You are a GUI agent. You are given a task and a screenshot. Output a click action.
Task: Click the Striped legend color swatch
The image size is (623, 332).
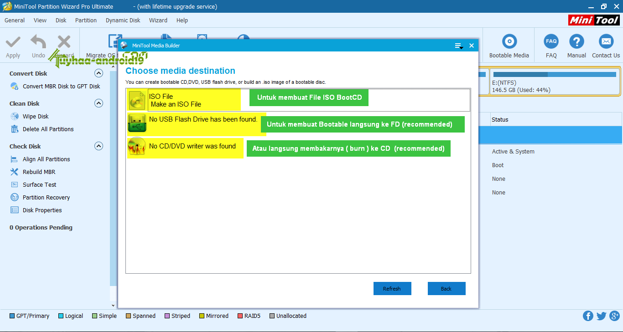[x=167, y=316]
